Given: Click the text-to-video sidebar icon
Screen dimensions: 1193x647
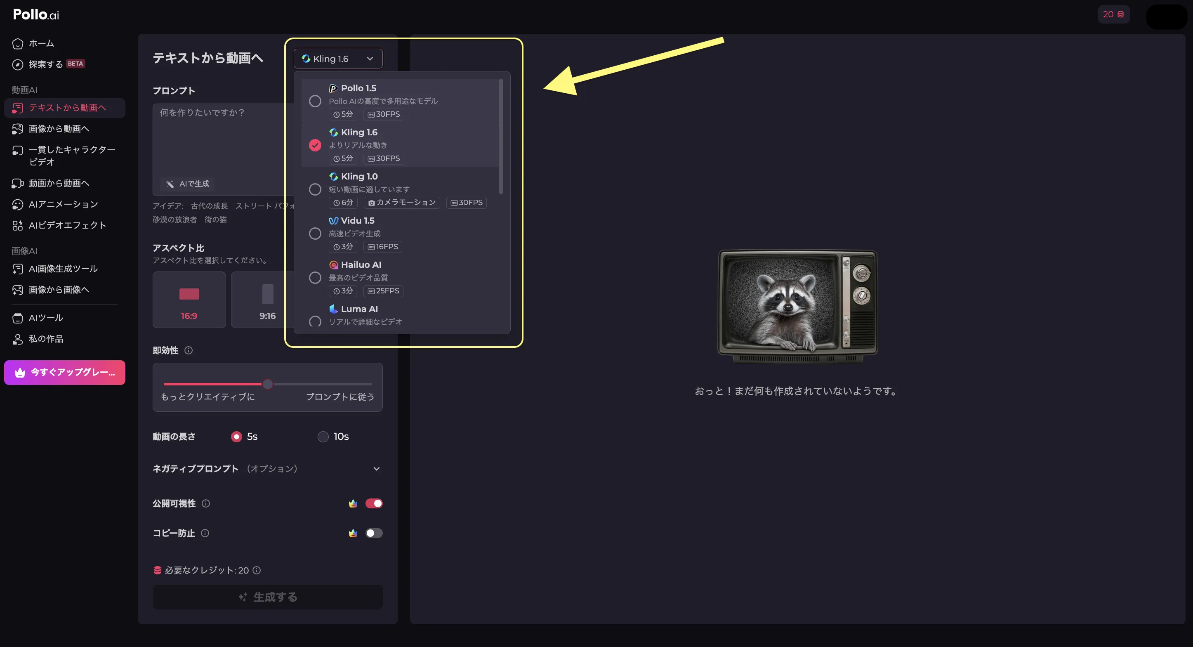Looking at the screenshot, I should click(18, 108).
